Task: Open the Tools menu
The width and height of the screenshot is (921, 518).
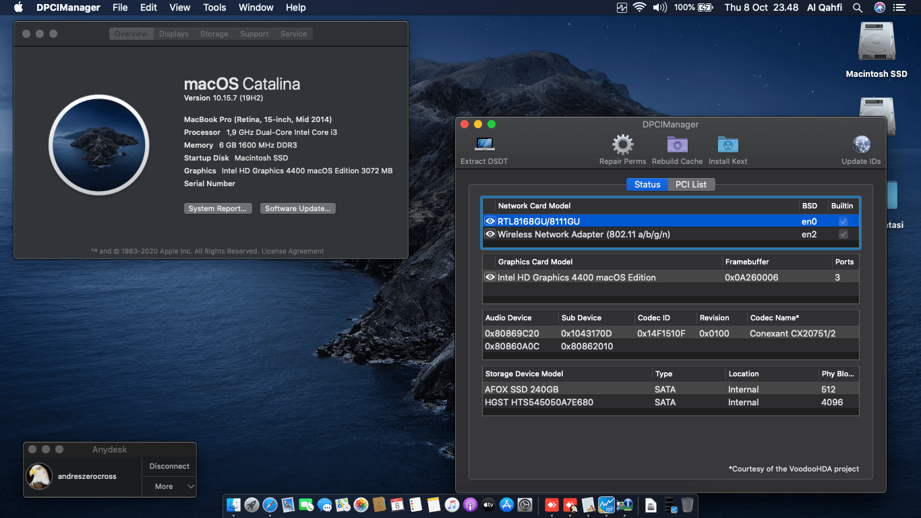Action: (214, 7)
